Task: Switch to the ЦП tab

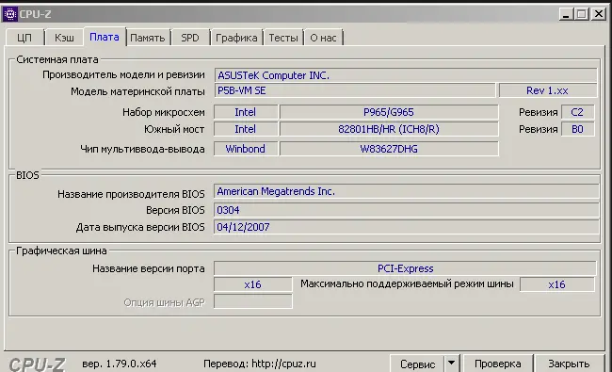Action: tap(24, 38)
